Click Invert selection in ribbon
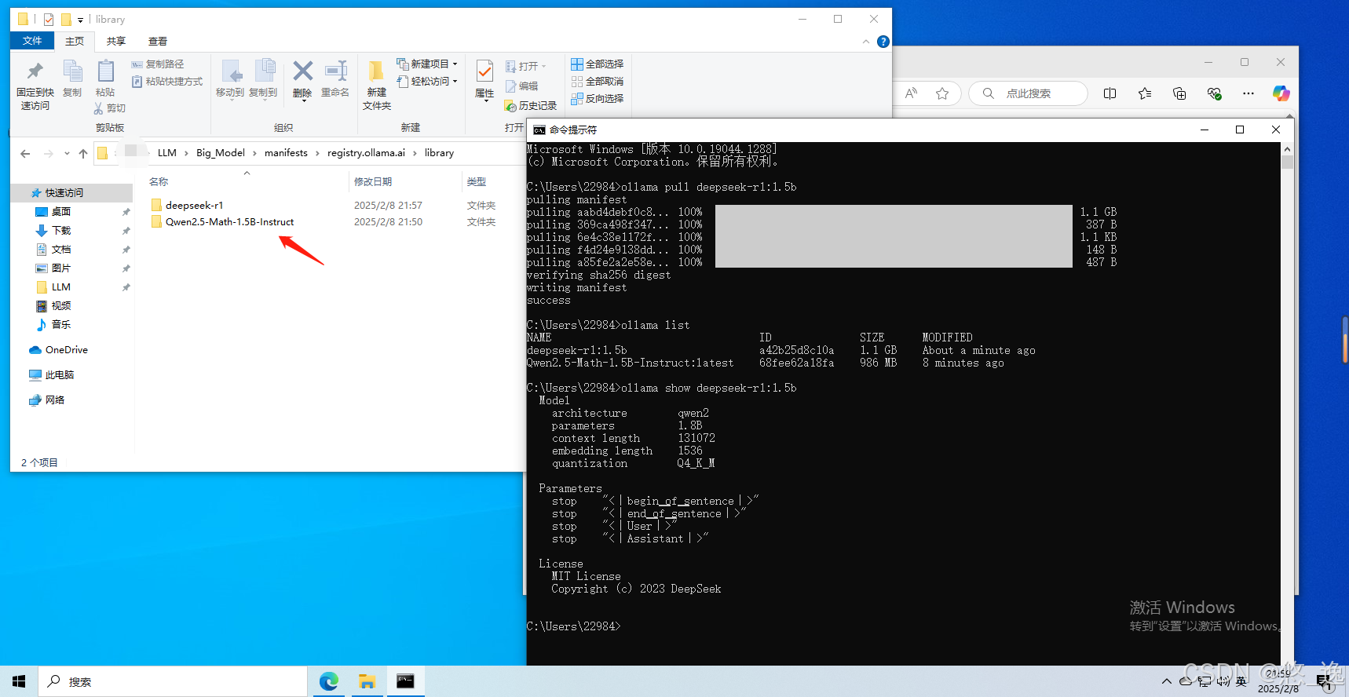1349x697 pixels. pos(598,99)
